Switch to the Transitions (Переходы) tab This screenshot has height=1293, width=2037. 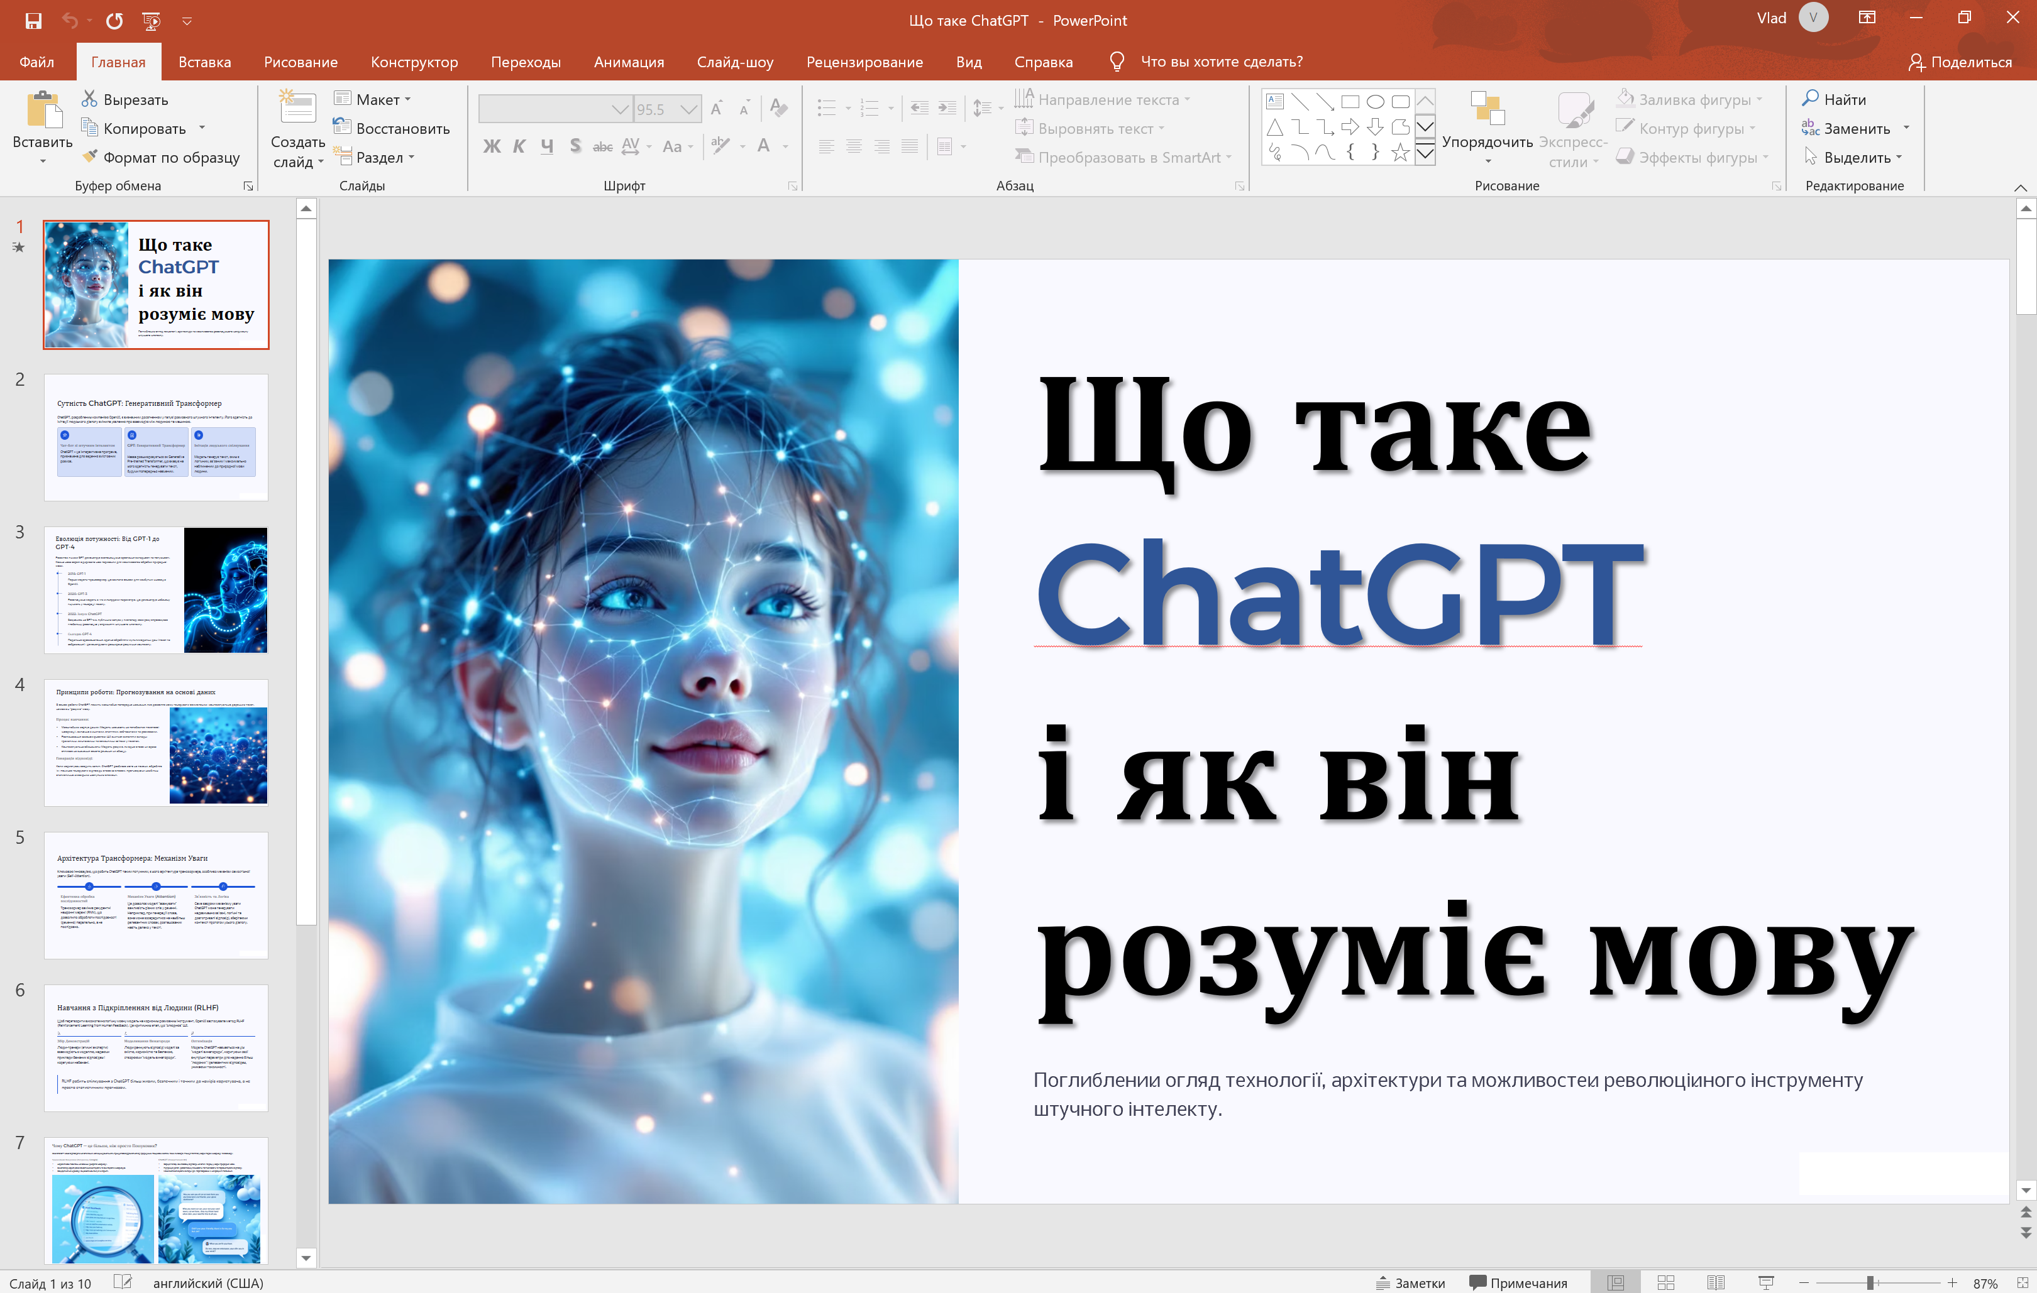click(526, 62)
